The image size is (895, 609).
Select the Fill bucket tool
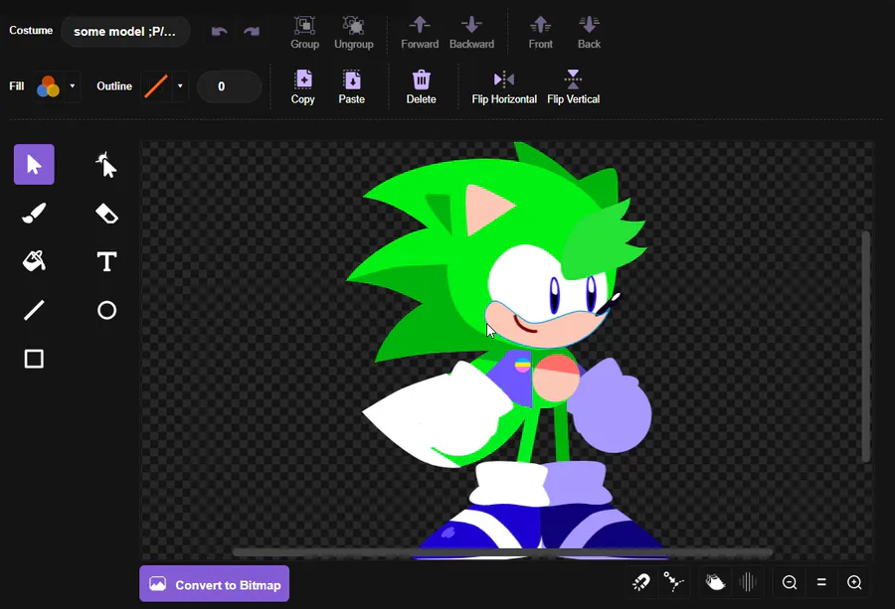pos(34,261)
